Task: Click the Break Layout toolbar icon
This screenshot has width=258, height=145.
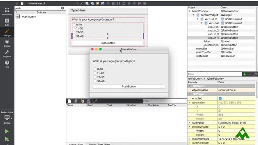Action: point(139,3)
